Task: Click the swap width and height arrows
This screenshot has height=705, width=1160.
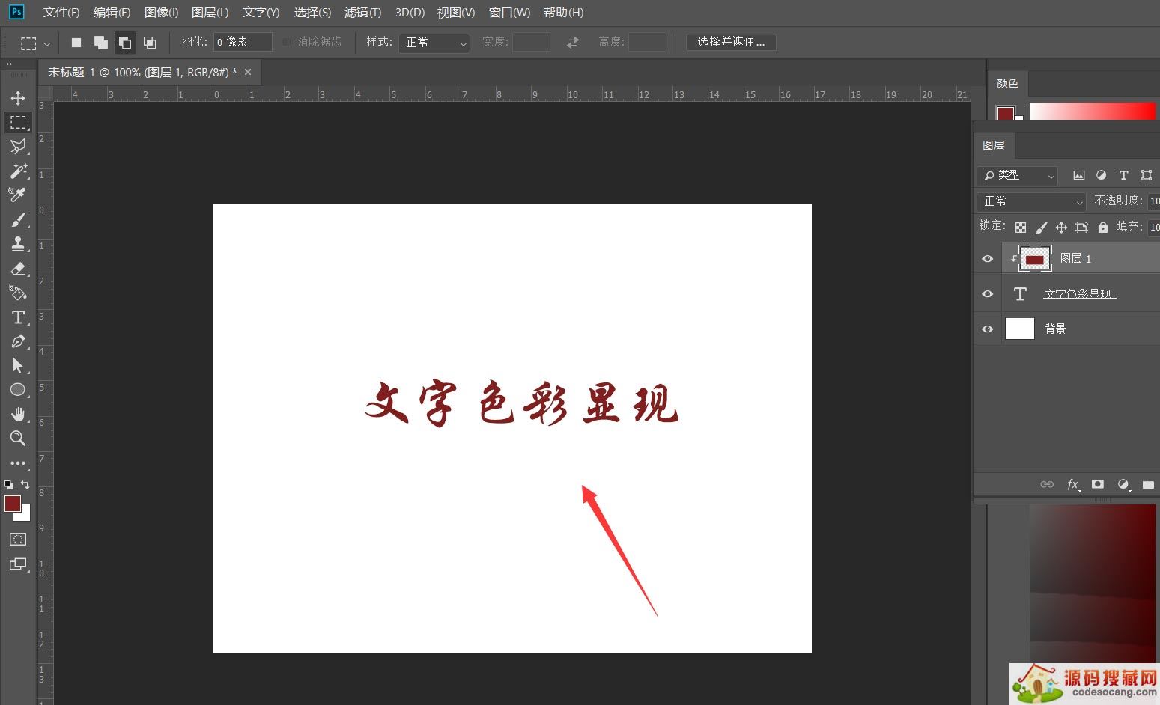Action: coord(572,43)
